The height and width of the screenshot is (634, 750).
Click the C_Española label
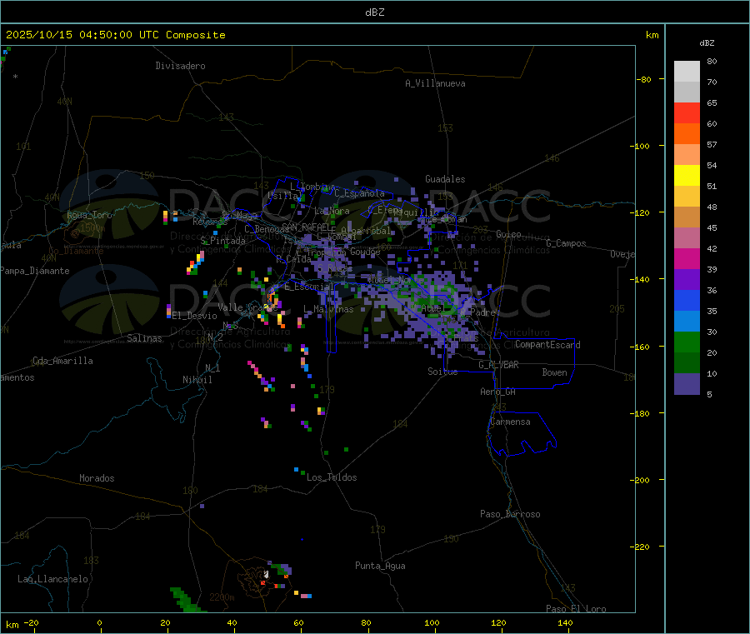pyautogui.click(x=359, y=193)
